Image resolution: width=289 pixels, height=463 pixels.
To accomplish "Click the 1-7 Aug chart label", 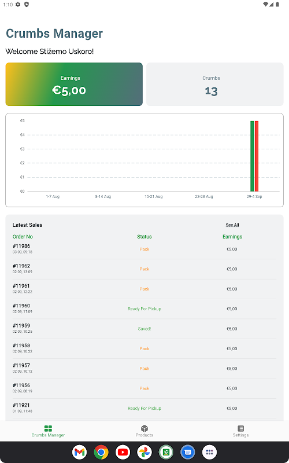I will coord(53,197).
